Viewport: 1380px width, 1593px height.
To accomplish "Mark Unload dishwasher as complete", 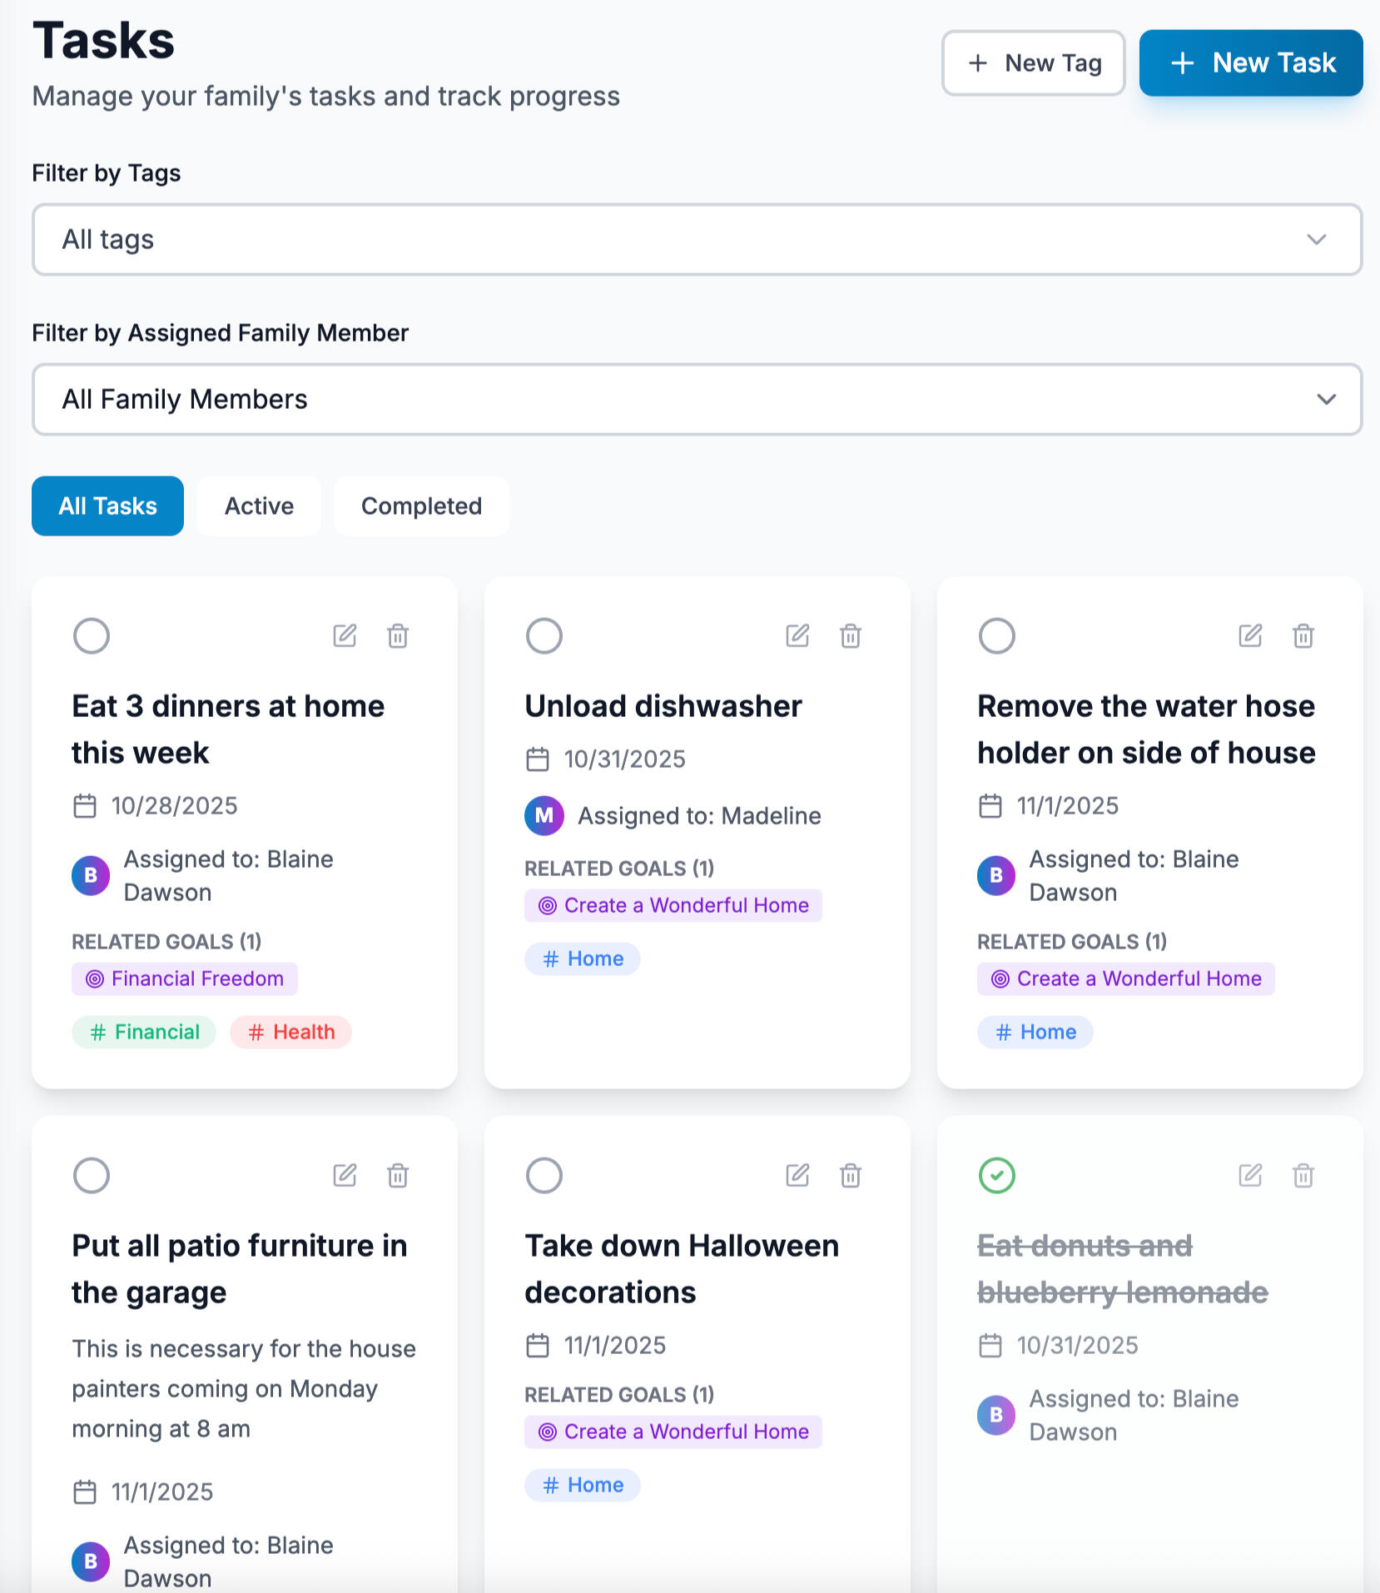I will (x=544, y=636).
